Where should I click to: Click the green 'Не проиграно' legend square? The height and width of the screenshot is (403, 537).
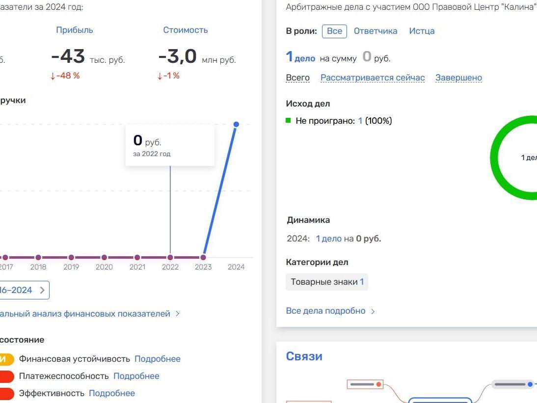tap(289, 120)
